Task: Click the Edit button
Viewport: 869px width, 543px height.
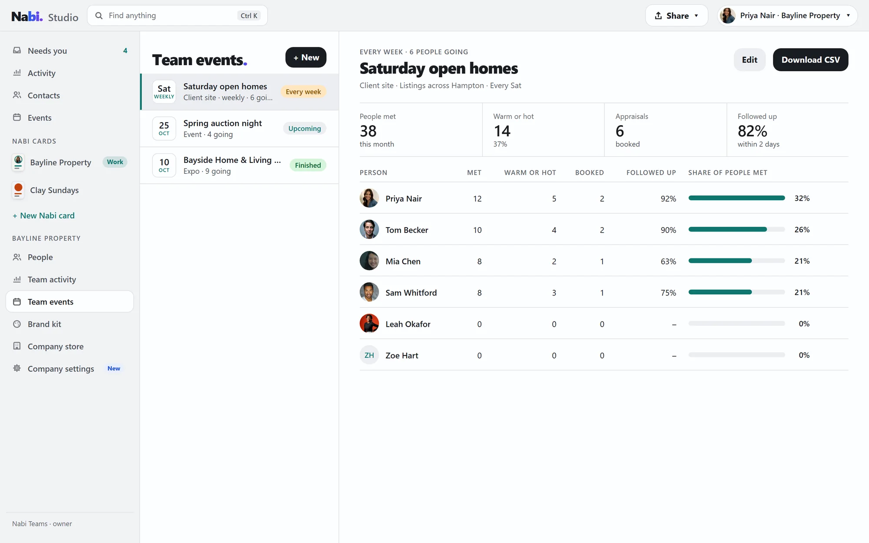Action: click(750, 60)
